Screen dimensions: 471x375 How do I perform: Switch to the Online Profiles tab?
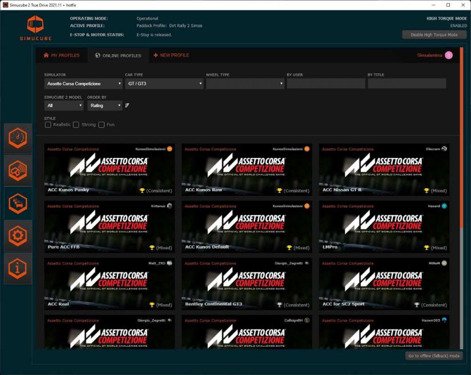tap(118, 55)
